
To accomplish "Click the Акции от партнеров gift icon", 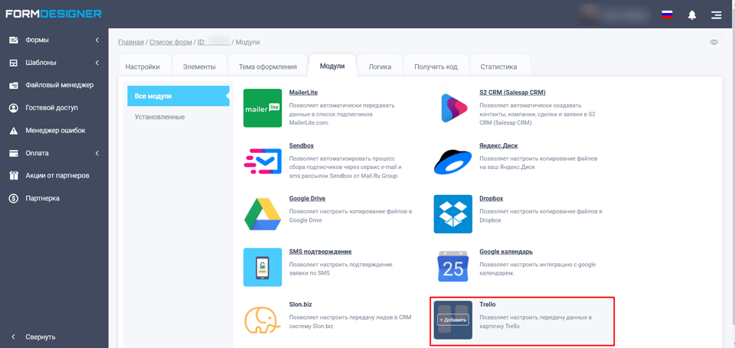I will pyautogui.click(x=14, y=176).
